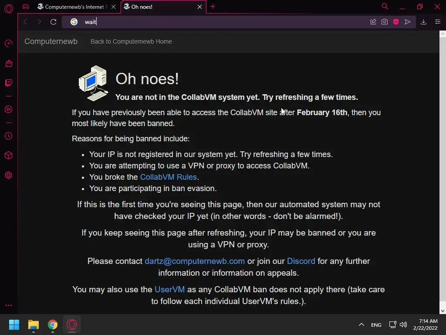The height and width of the screenshot is (335, 446).
Task: Open the Windows Start menu
Action: point(14,325)
